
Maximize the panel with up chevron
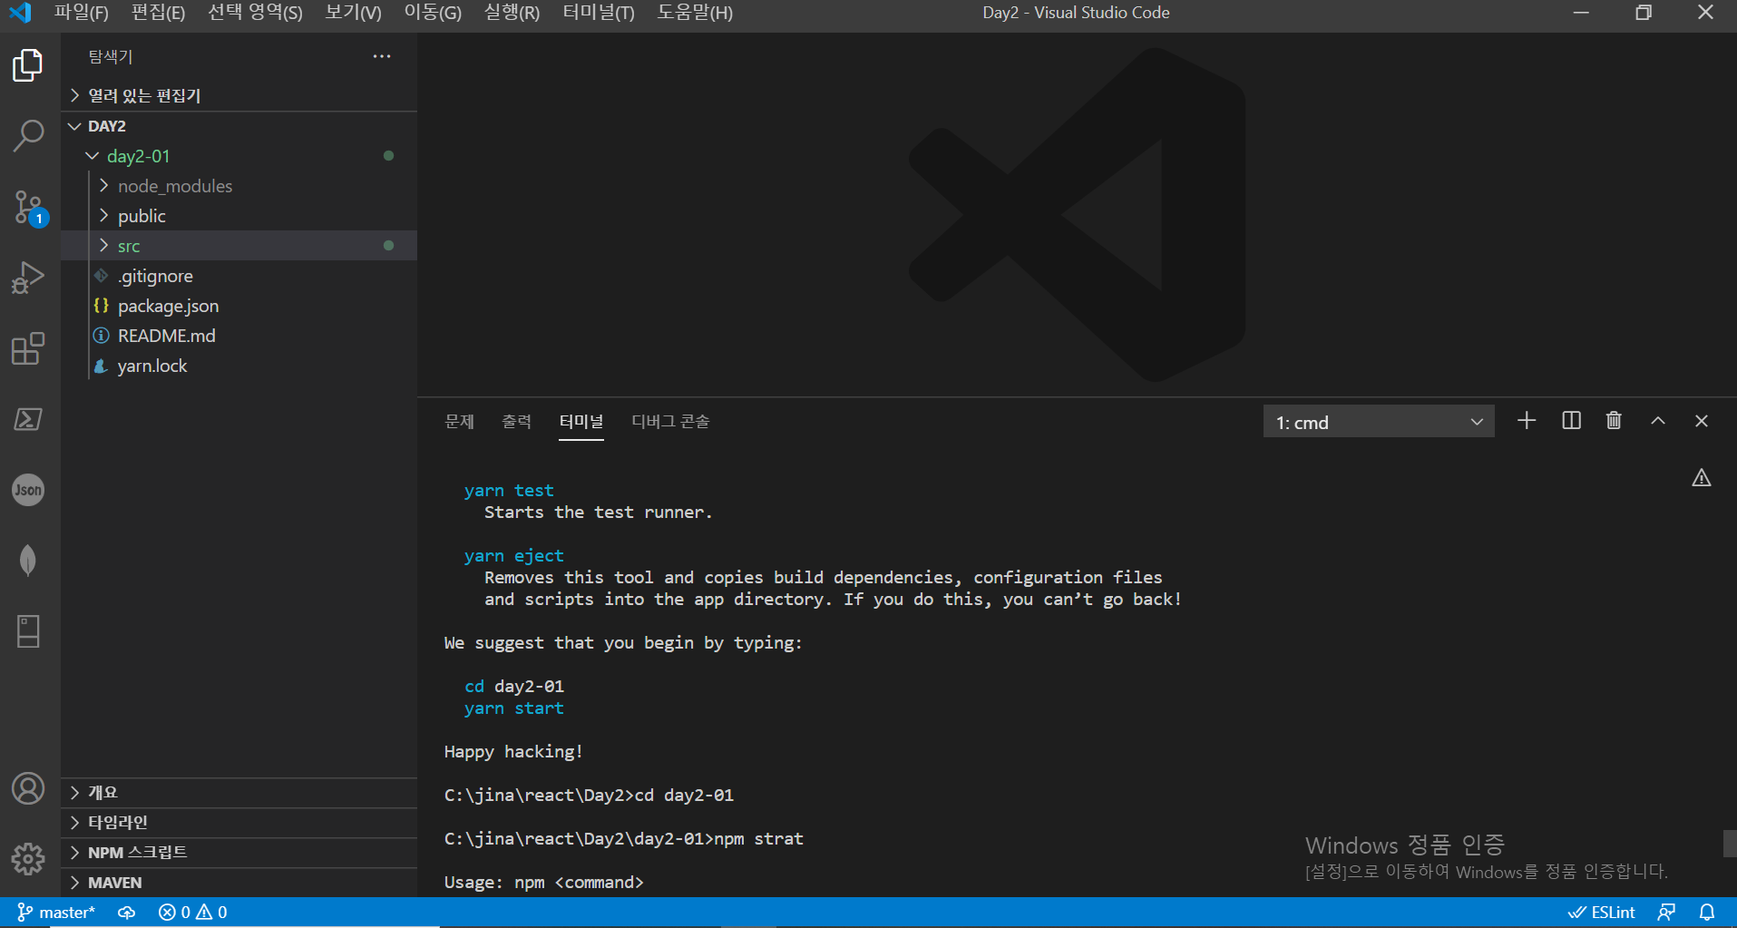tap(1658, 421)
